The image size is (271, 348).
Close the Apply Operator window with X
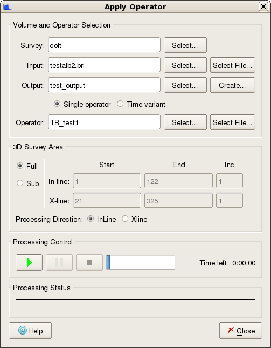[263, 6]
